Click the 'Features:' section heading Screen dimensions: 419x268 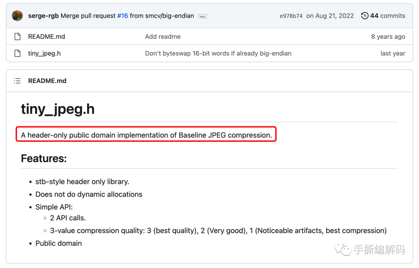coord(44,158)
